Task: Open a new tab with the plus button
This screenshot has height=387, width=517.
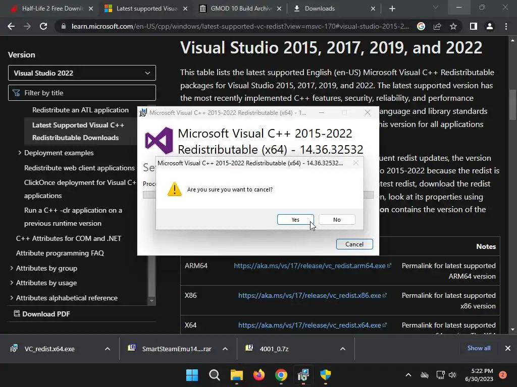Action: pyautogui.click(x=392, y=9)
